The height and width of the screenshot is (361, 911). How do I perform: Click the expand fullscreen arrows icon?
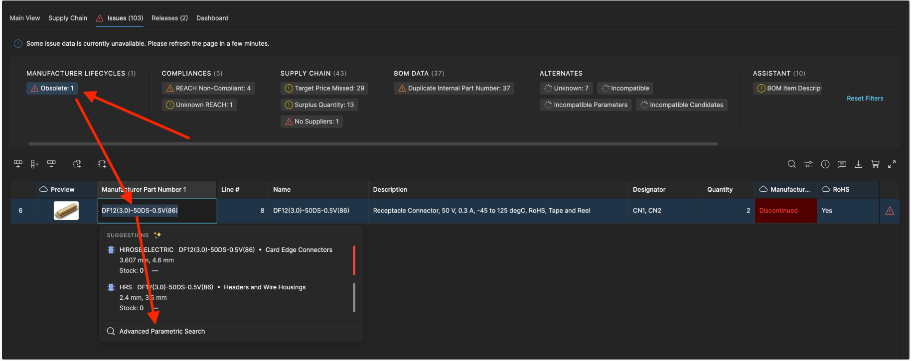coord(892,164)
